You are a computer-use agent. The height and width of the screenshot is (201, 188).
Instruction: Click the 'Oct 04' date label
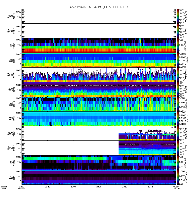pyautogui.click(x=176, y=188)
